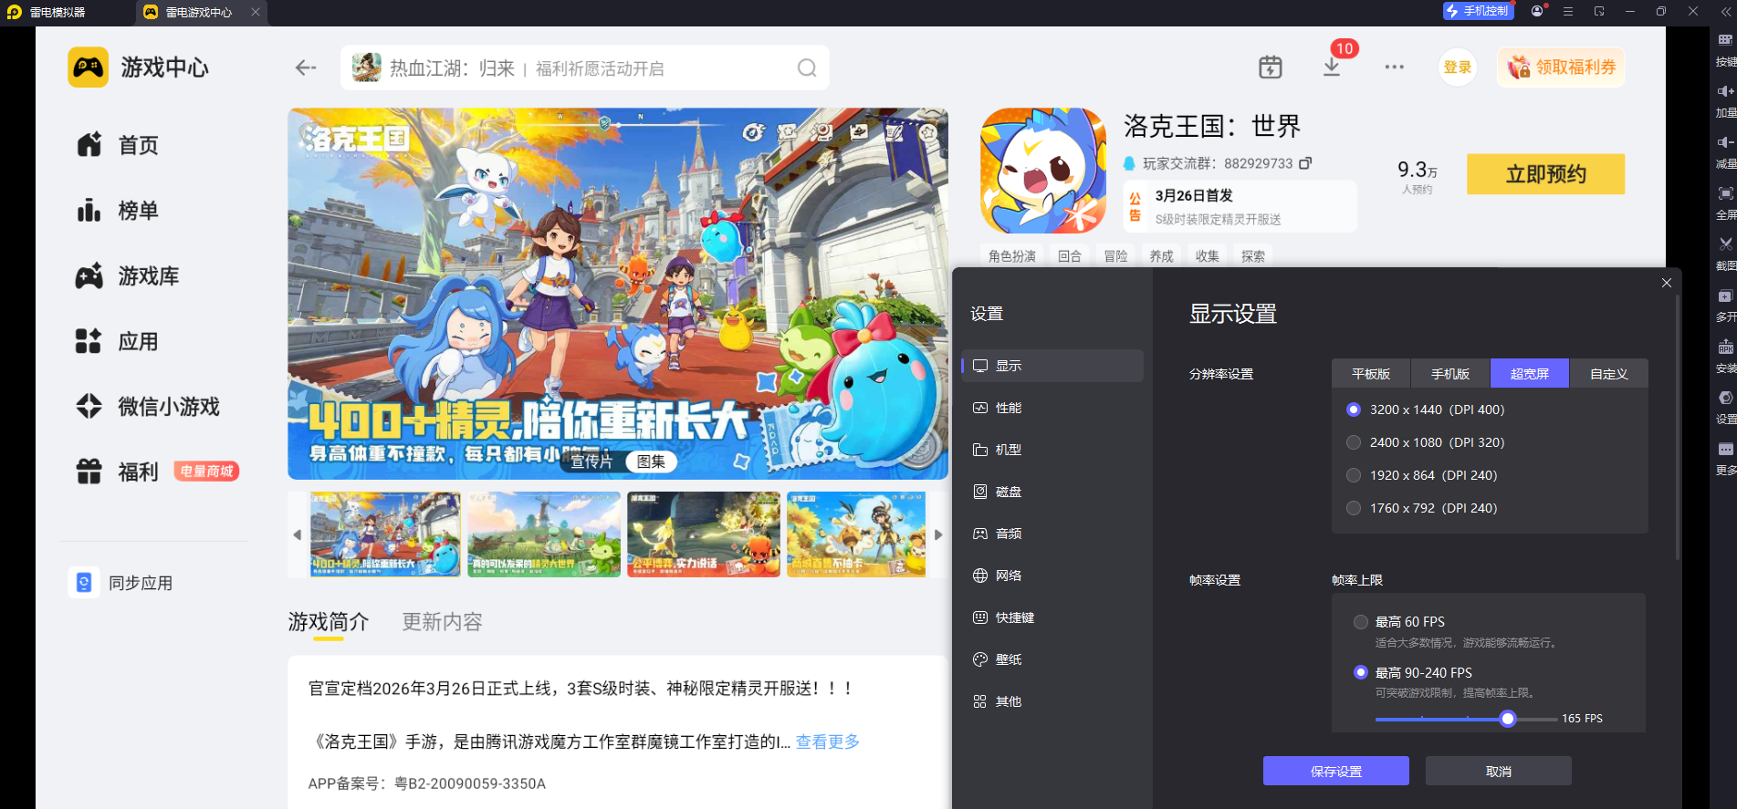This screenshot has width=1737, height=809.
Task: Click the search magnifier icon
Action: (807, 67)
